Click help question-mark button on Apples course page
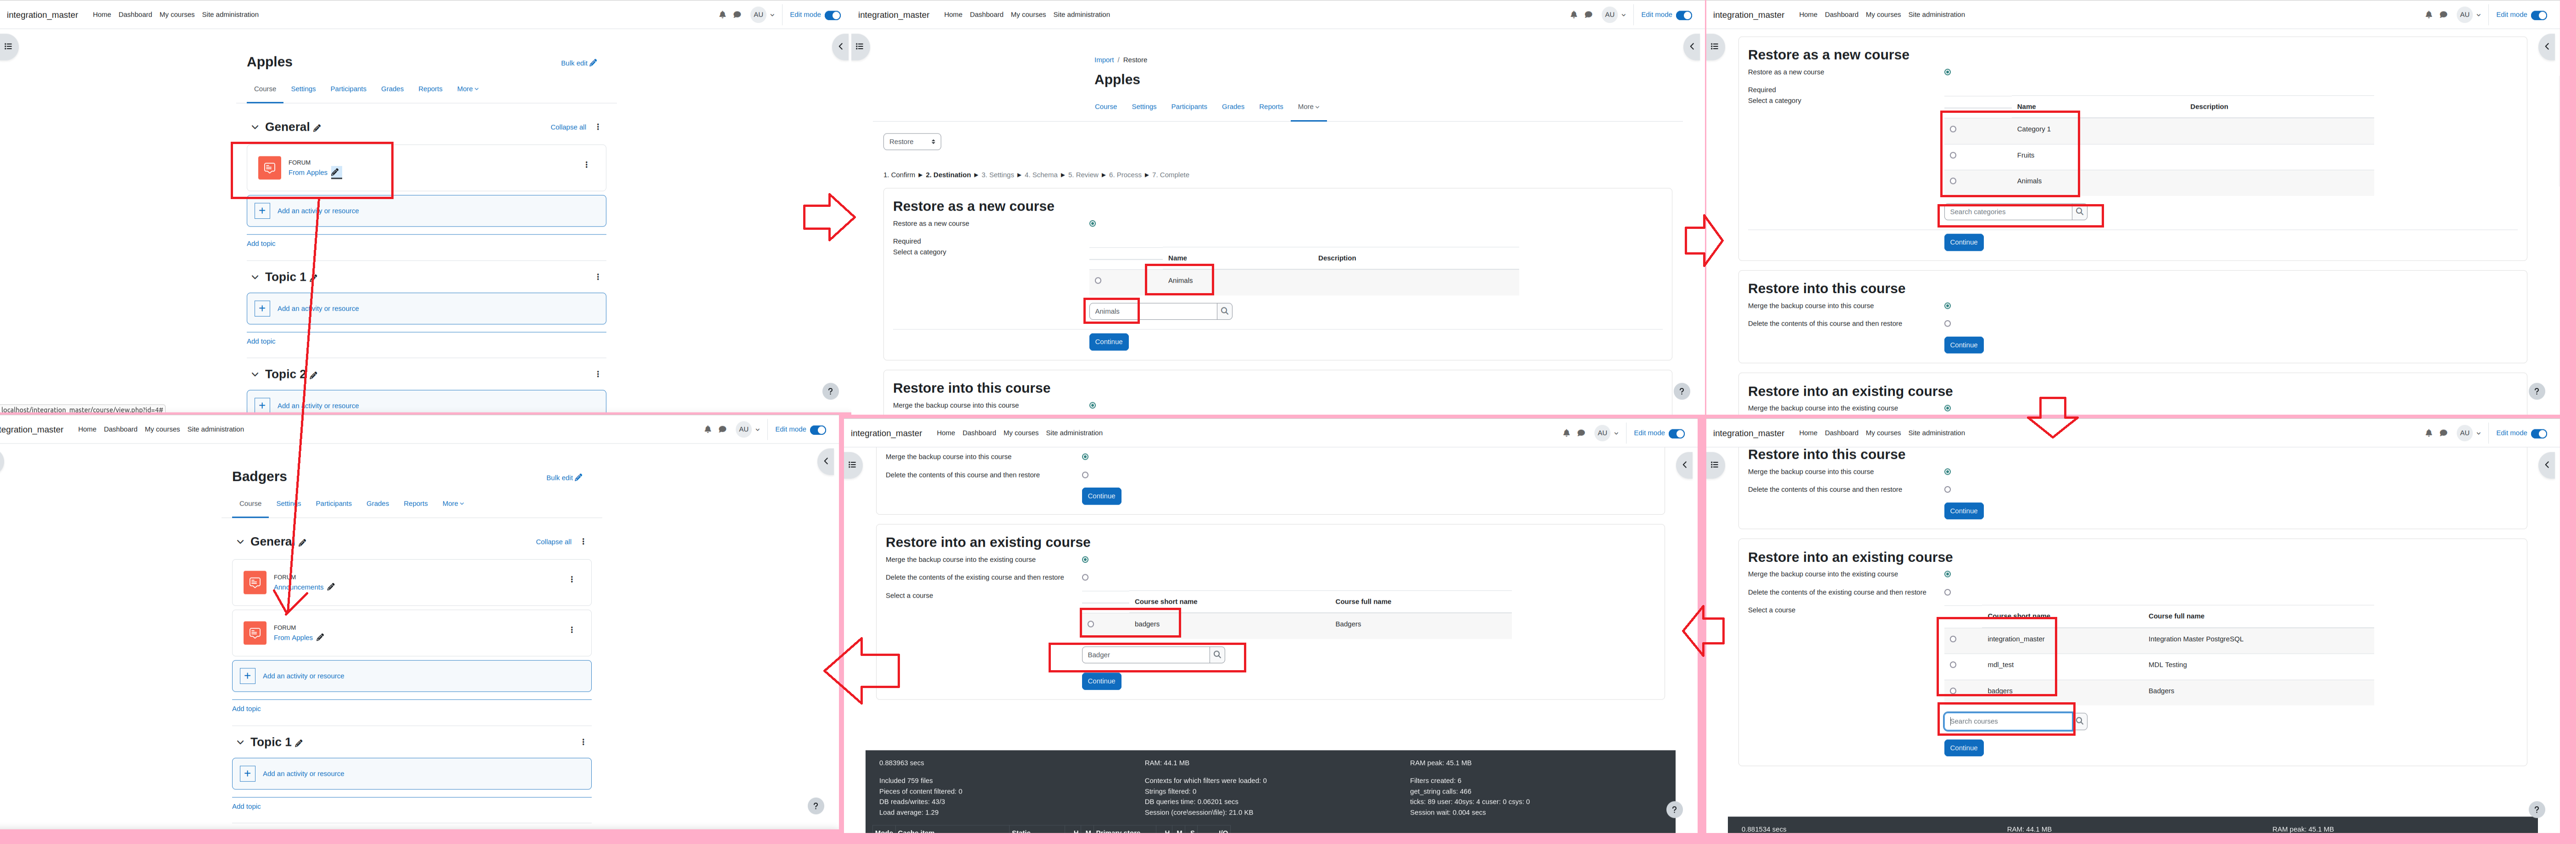The width and height of the screenshot is (2576, 844). 830,391
